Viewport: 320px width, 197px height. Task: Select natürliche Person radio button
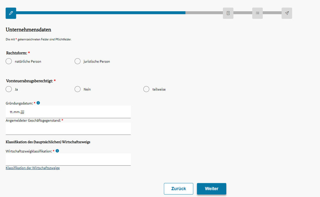(x=9, y=61)
